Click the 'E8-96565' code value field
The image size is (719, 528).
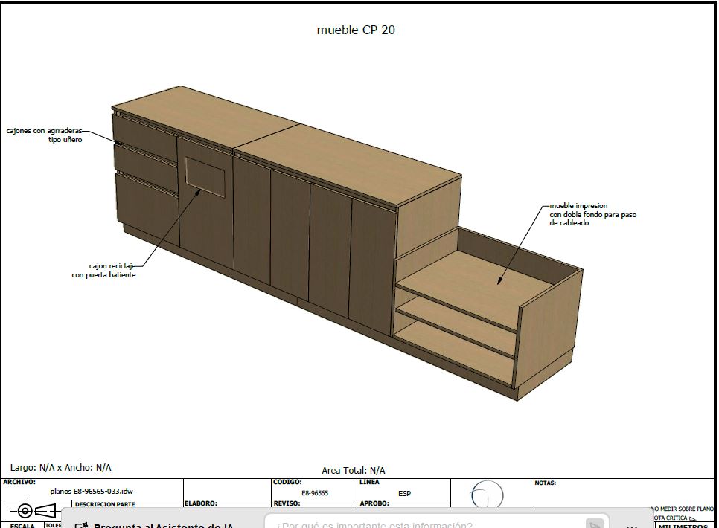coord(315,492)
